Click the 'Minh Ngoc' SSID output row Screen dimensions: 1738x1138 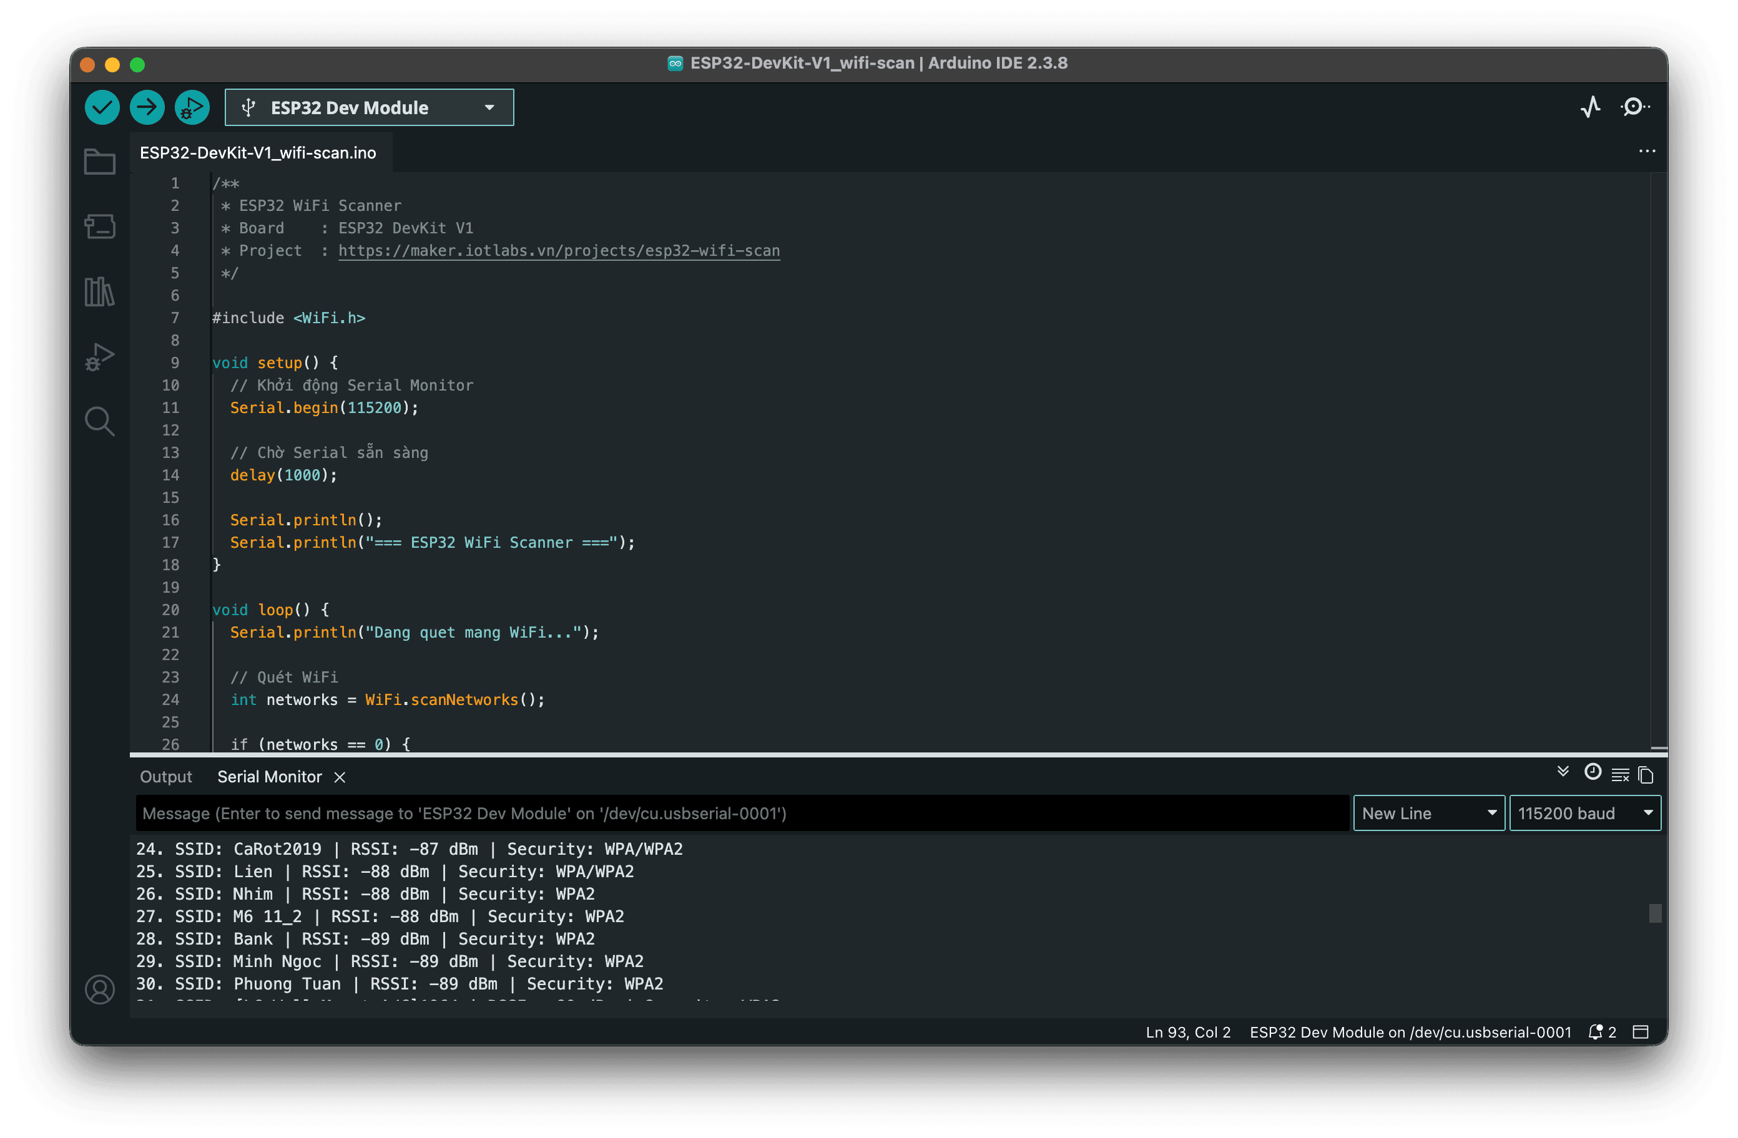tap(390, 961)
